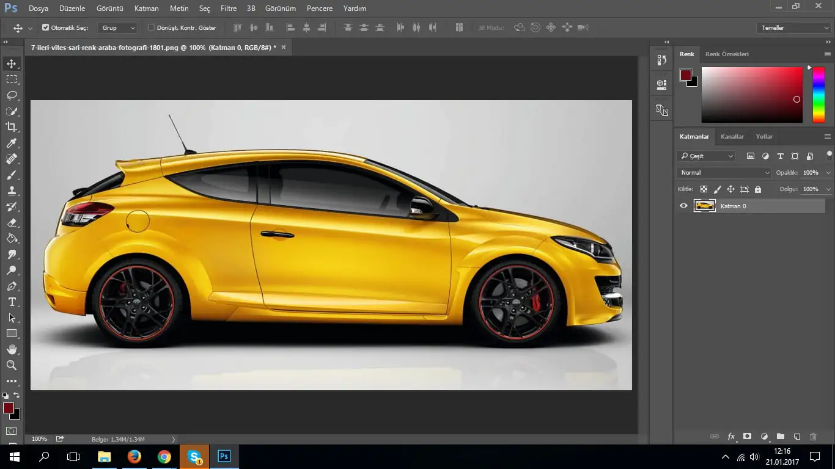Select the Lasso tool
835x469 pixels.
12,95
